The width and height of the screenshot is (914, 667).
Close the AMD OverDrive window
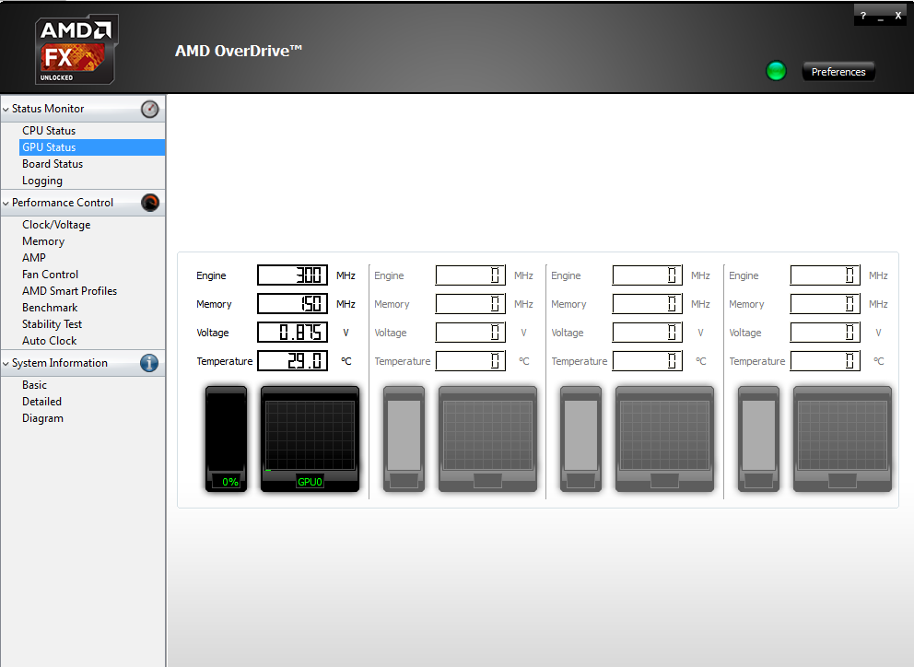(x=898, y=16)
